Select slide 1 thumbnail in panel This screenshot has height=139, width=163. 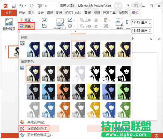pyautogui.click(x=13, y=52)
